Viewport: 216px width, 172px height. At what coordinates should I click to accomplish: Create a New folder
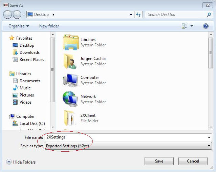pyautogui.click(x=49, y=26)
